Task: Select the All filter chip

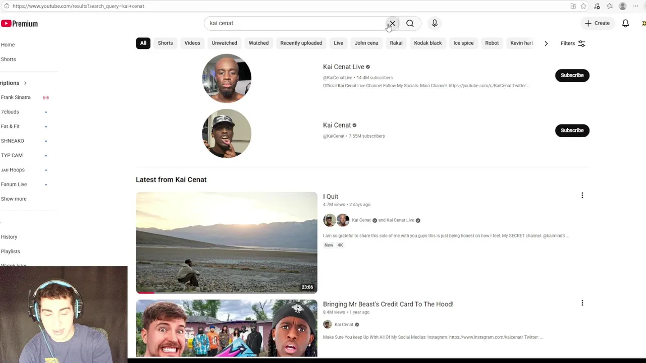Action: [143, 43]
